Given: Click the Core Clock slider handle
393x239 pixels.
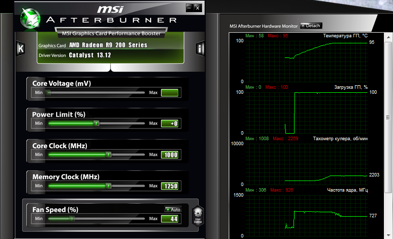Looking at the screenshot, I should pyautogui.click(x=108, y=154).
